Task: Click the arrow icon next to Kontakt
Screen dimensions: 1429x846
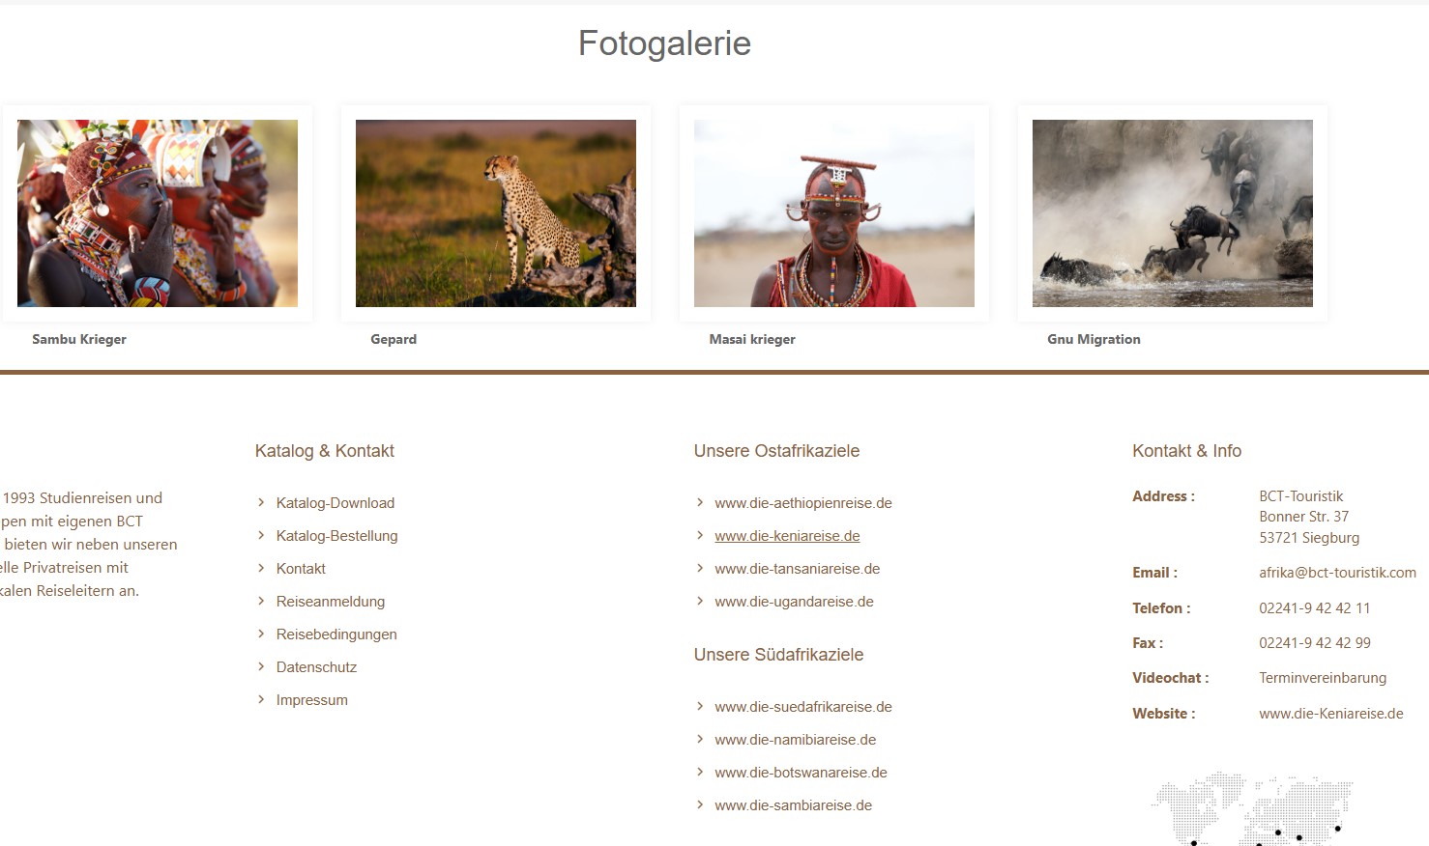Action: tap(261, 568)
